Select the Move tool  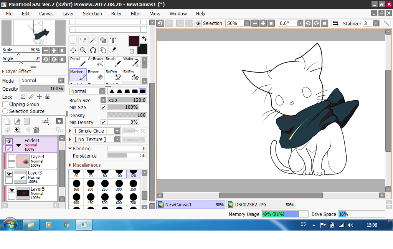(x=73, y=50)
